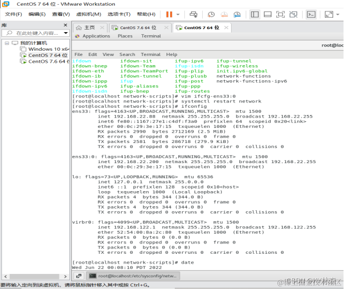Click the library horizontal scrollbar thumb
The height and width of the screenshot is (289, 344).
point(35,277)
